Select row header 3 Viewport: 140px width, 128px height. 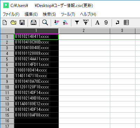tap(7, 48)
